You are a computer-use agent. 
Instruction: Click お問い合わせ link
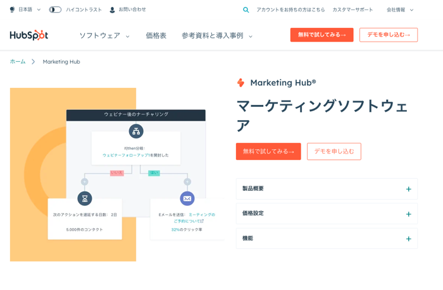132,9
